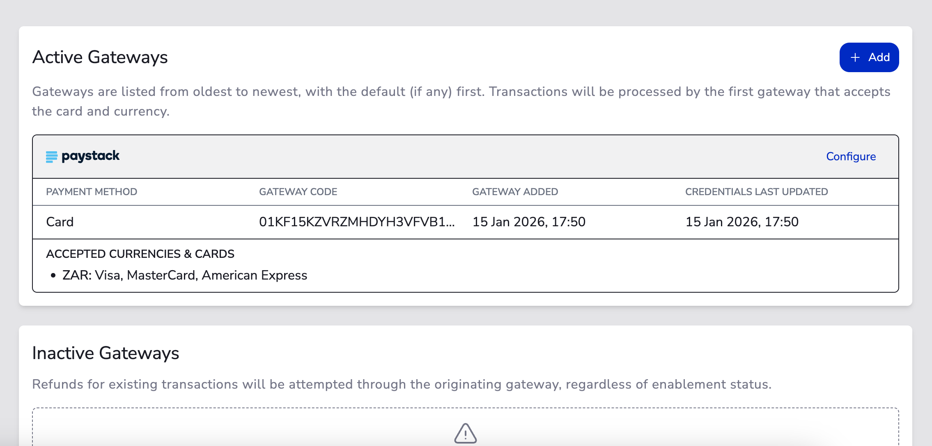Click the Paystack stacked-bars logo icon
Screen dimensions: 932x446
[x=52, y=157]
